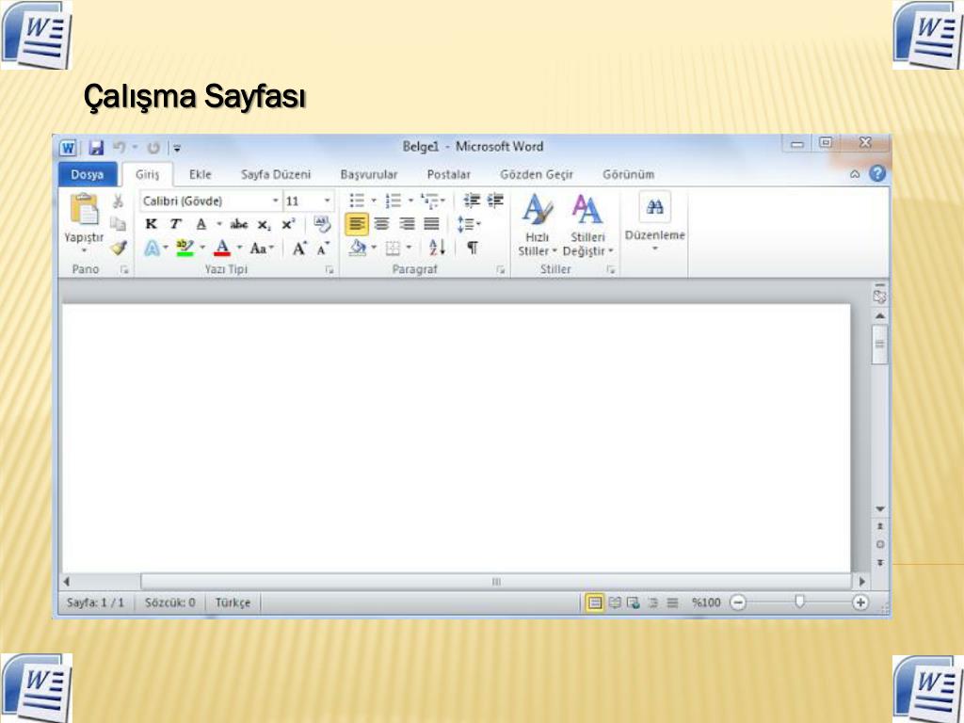The height and width of the screenshot is (723, 964).
Task: Toggle subscript x₂ button
Action: click(264, 224)
